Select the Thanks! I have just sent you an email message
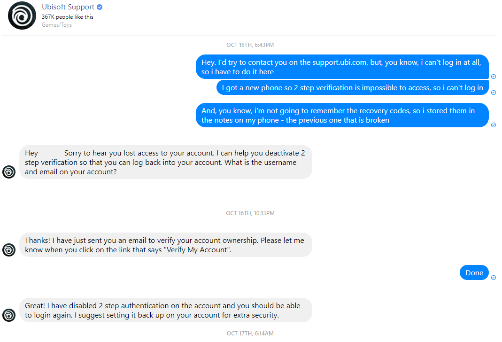This screenshot has height=342, width=502. 165,245
